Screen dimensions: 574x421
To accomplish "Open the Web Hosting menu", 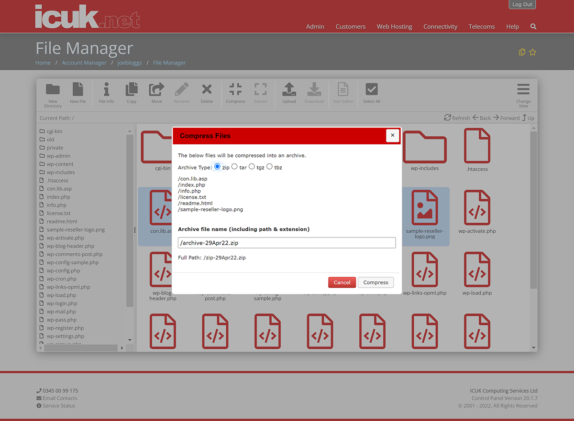I will [394, 27].
